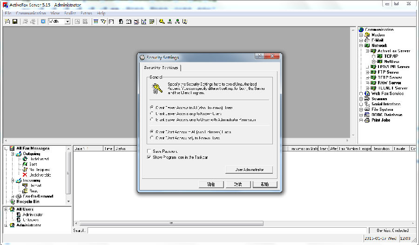
Task: Toggle the ODBC Database node expander
Action: coord(361,115)
